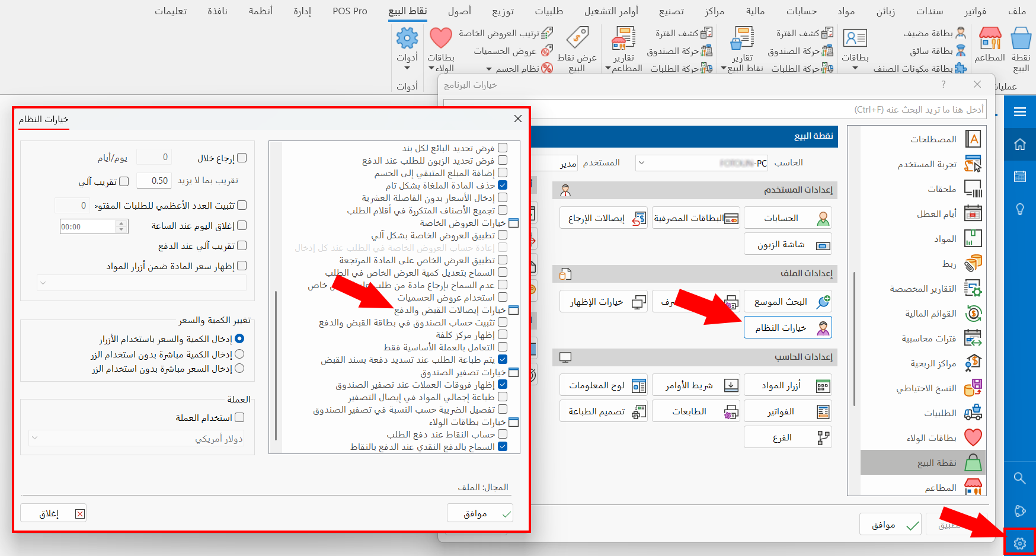Click the sidebar home icon
The height and width of the screenshot is (556, 1036).
[x=1020, y=144]
